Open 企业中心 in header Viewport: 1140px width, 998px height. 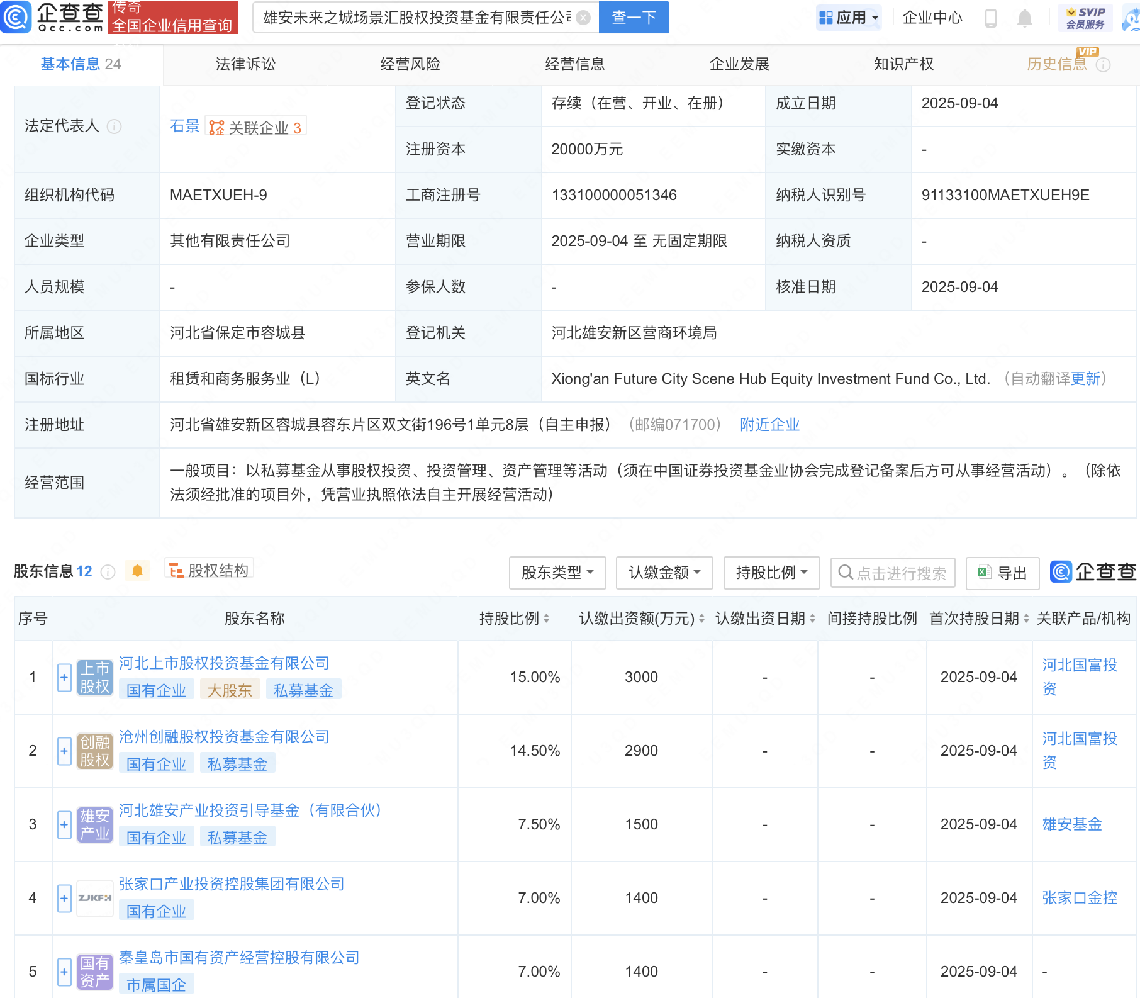[x=932, y=18]
